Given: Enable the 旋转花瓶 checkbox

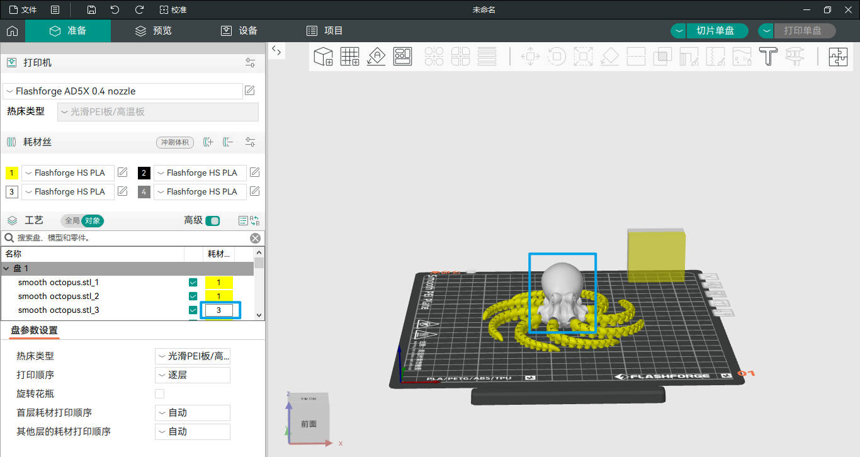Looking at the screenshot, I should pos(160,394).
